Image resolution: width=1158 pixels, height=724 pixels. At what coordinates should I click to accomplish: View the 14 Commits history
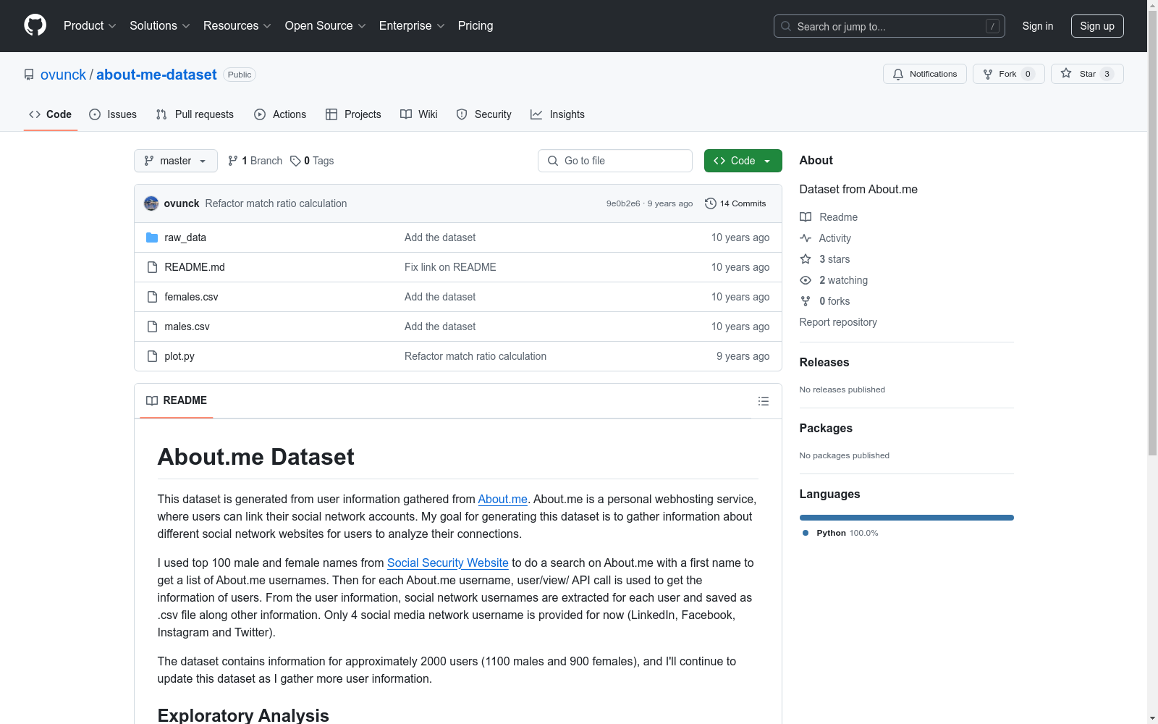coord(735,203)
